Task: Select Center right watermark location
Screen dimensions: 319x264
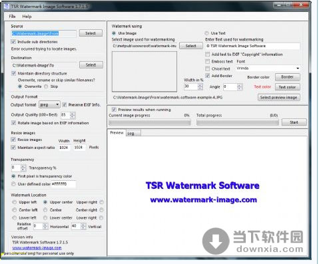Action: [x=101, y=209]
